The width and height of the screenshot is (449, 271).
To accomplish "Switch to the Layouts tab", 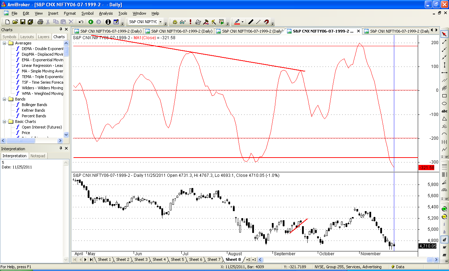I will click(x=27, y=37).
